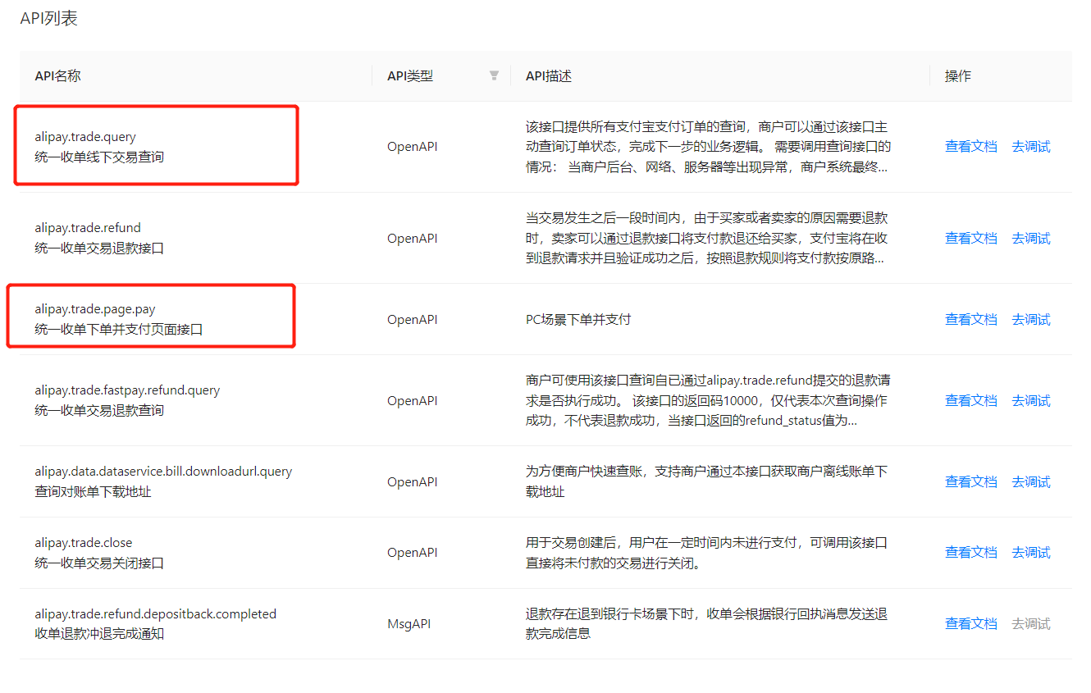Select alipay.data.dataservice.bill.downloadurl.query name
This screenshot has height=693, width=1091.
163,472
